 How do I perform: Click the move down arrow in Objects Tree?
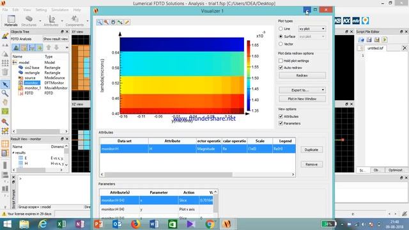[56, 48]
